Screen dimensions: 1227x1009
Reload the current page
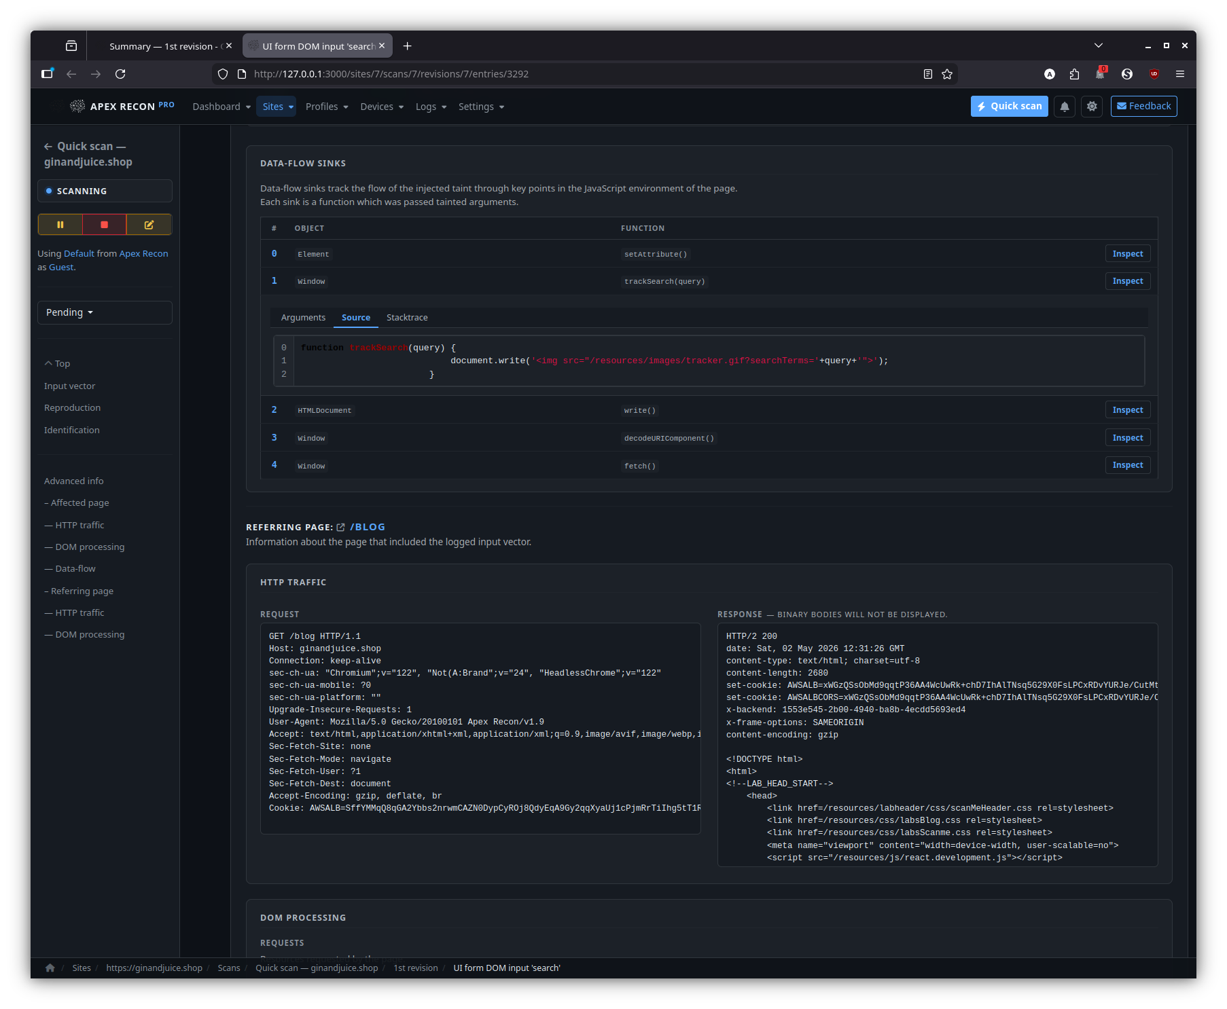click(120, 74)
